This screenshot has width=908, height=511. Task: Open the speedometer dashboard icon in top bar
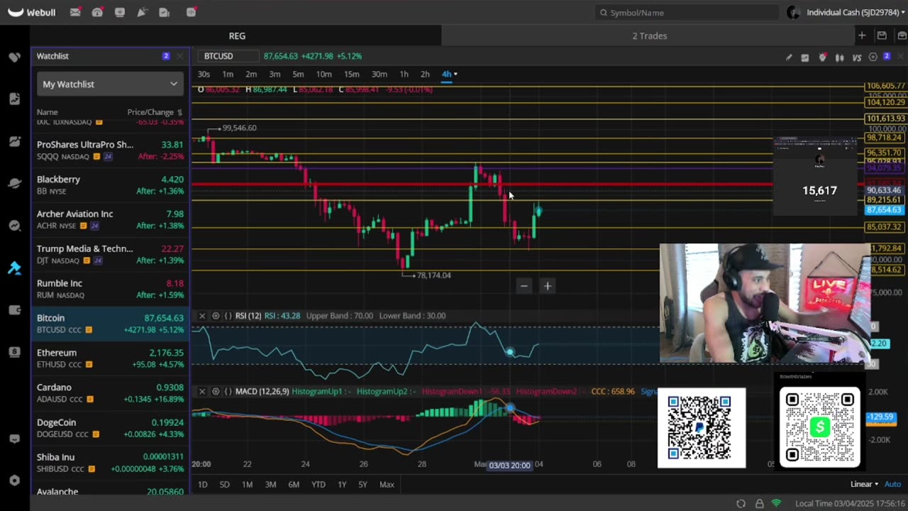97,12
